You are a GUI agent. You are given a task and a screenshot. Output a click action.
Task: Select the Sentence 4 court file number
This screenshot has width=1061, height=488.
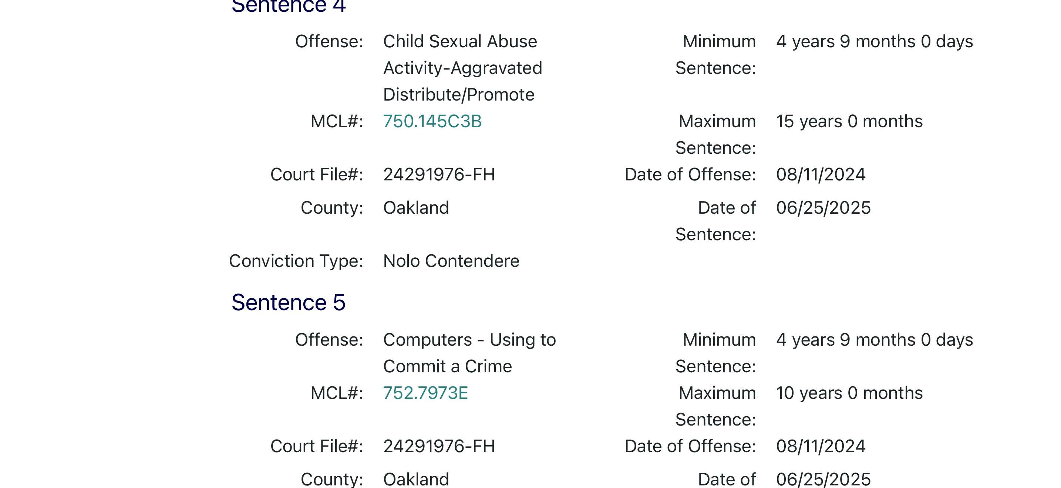[x=439, y=174]
